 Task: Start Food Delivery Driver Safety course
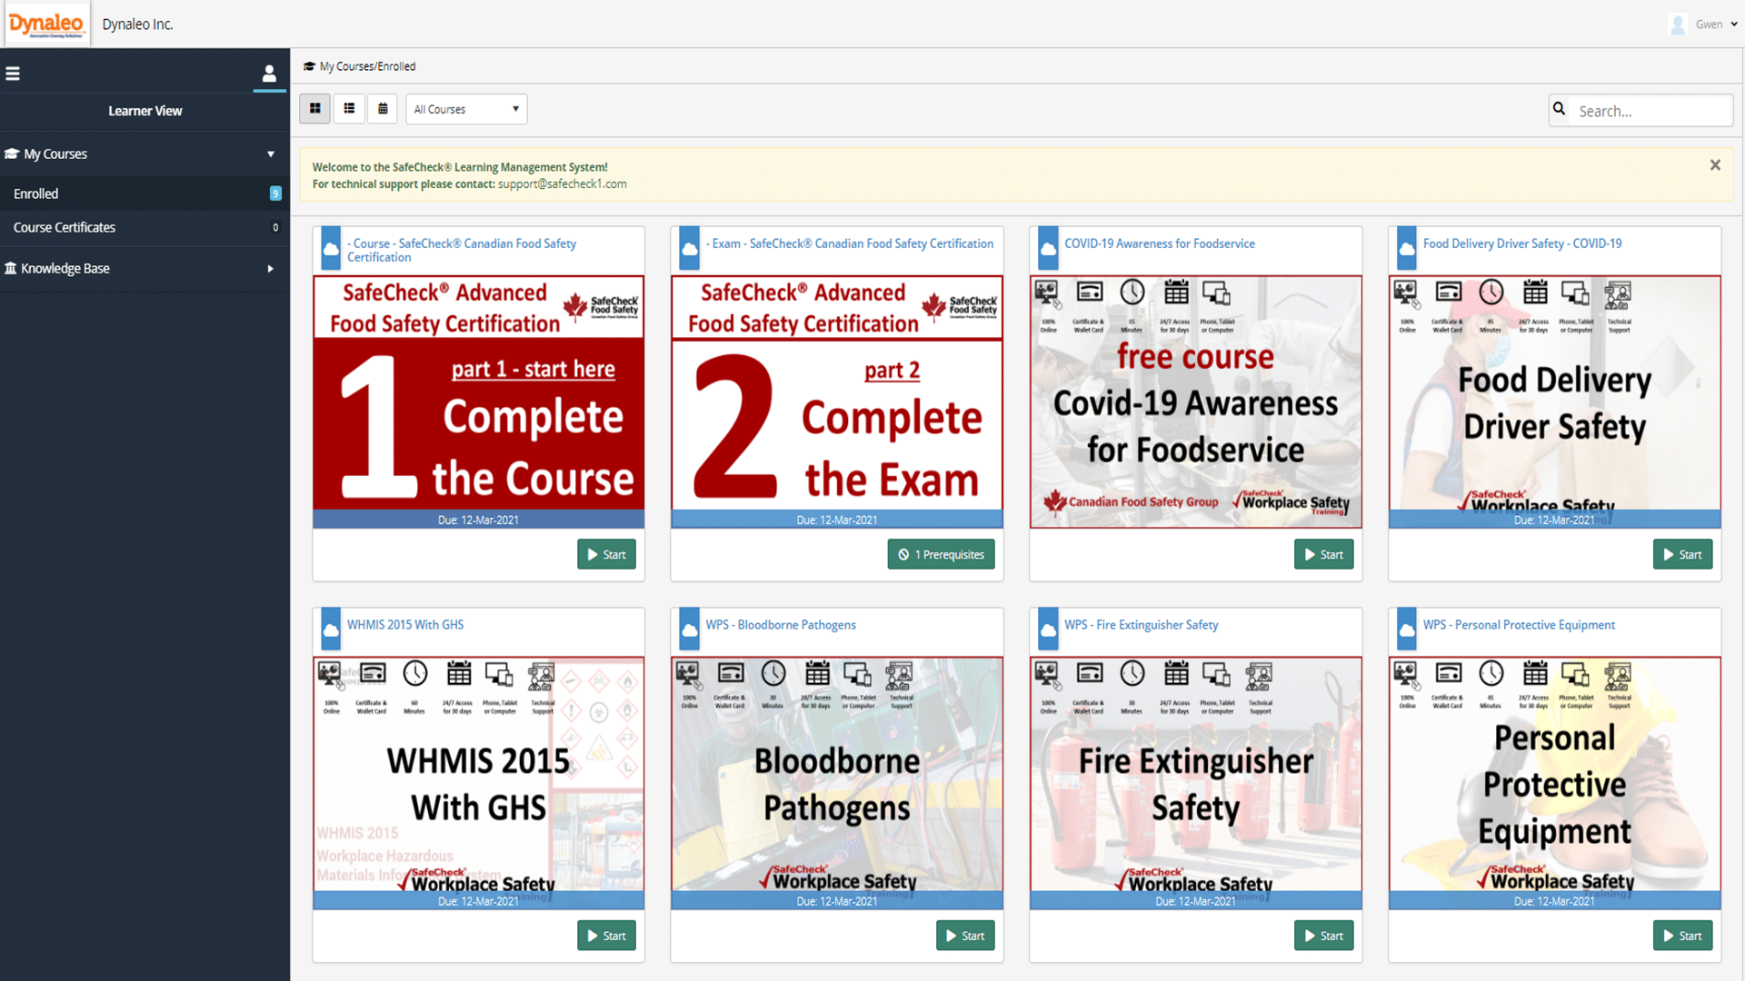pyautogui.click(x=1682, y=554)
